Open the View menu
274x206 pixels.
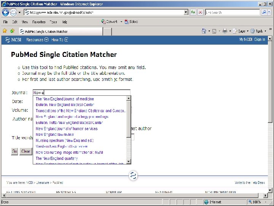(x=25, y=22)
